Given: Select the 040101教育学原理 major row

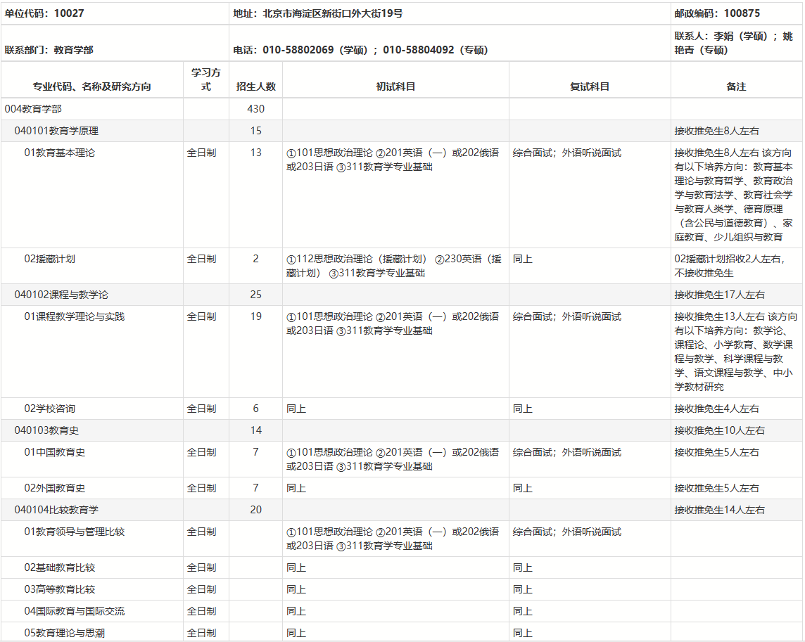Looking at the screenshot, I should click(56, 131).
